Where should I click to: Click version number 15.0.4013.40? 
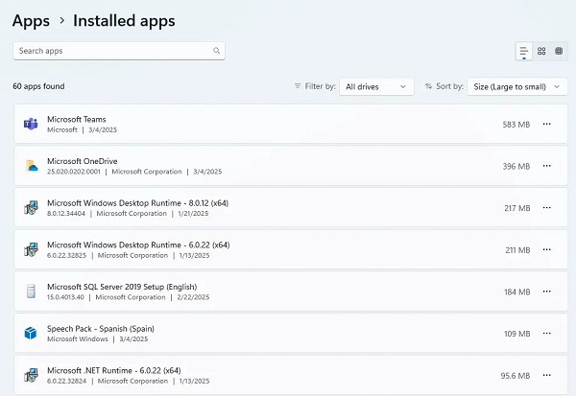tap(65, 297)
